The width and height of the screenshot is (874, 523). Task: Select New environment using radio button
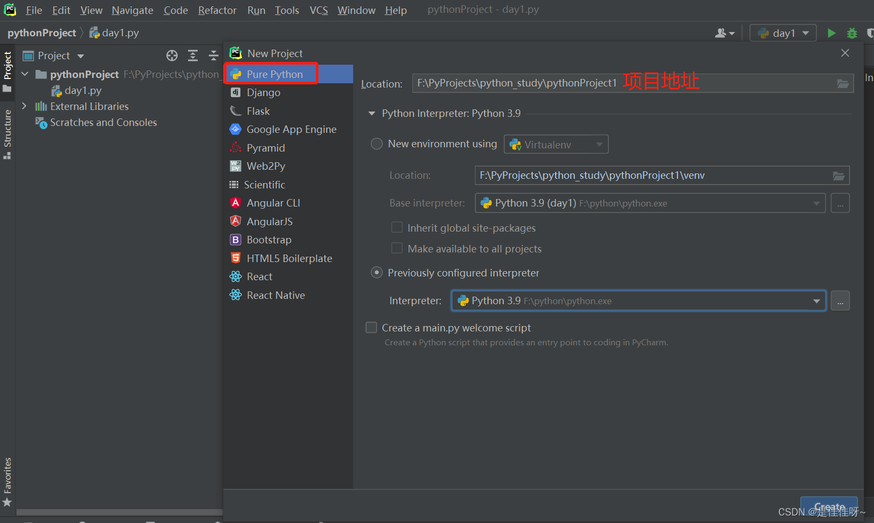(377, 144)
